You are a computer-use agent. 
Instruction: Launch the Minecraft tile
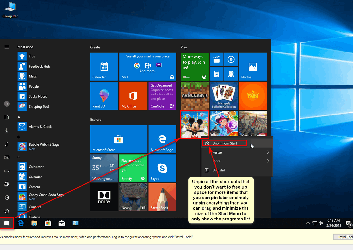tap(195, 96)
